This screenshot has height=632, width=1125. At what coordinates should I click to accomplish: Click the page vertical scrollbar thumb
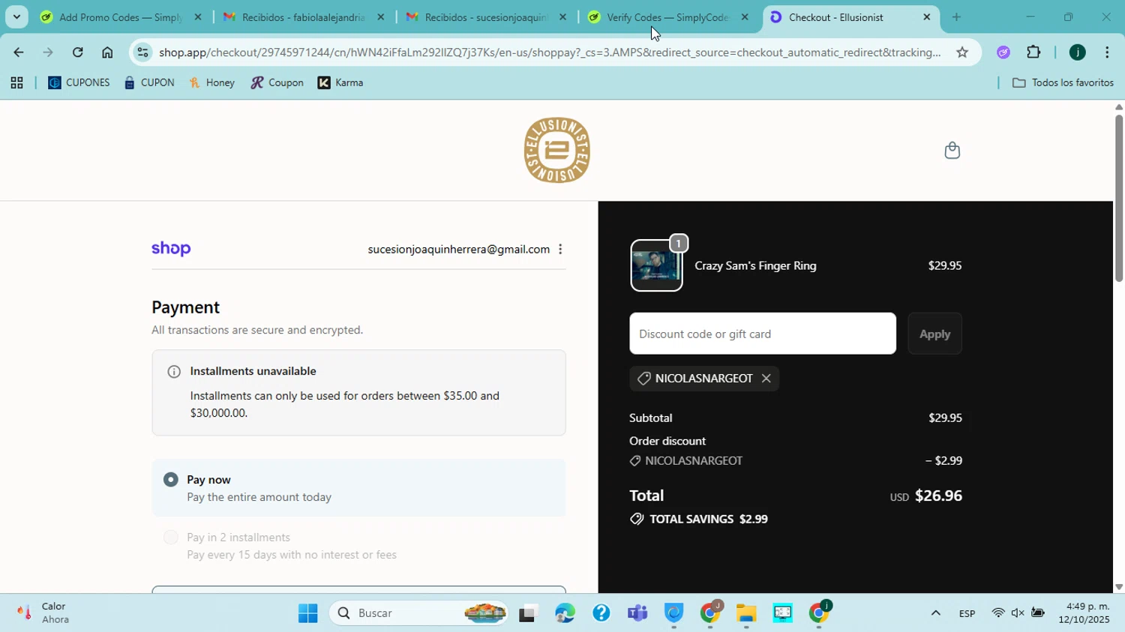[x=1118, y=198]
